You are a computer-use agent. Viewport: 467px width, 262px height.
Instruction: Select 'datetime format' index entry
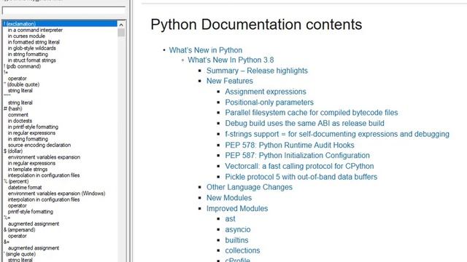coord(25,188)
